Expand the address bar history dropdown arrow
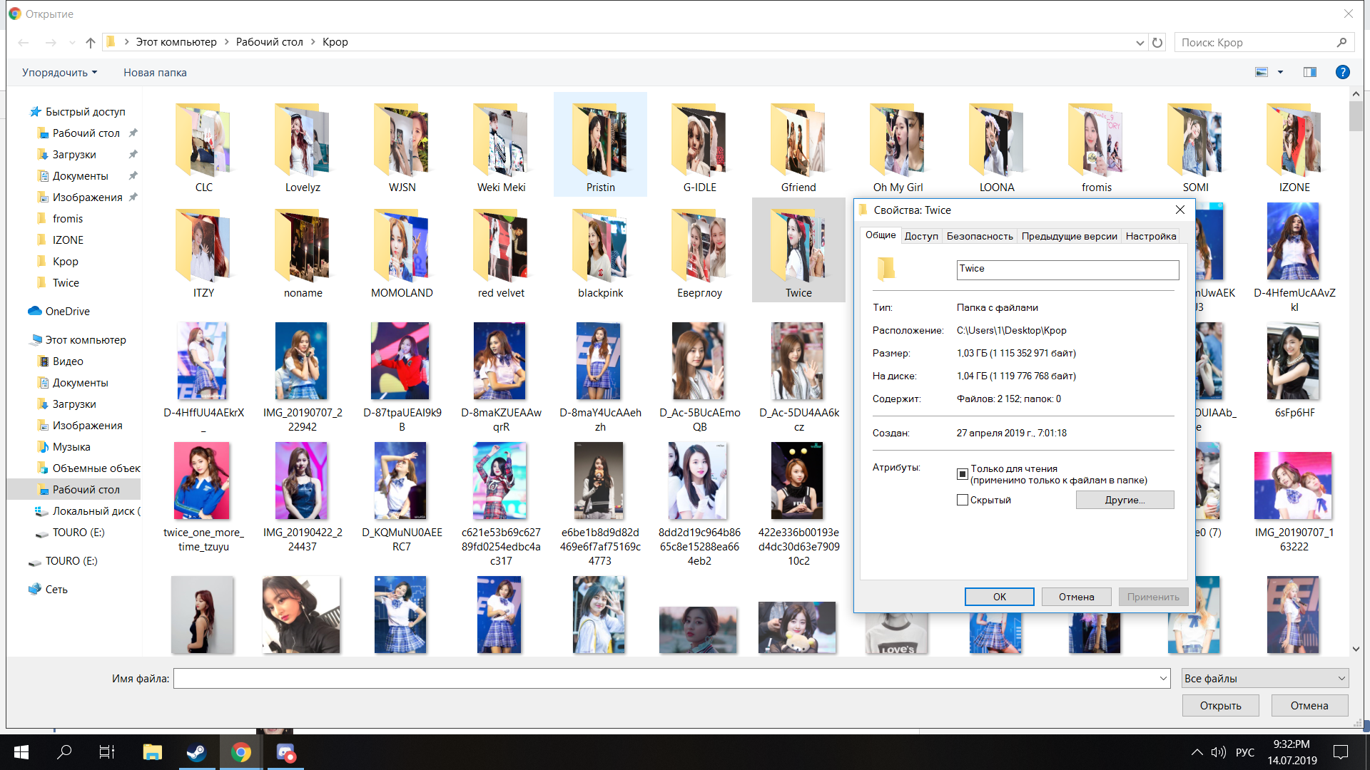1370x770 pixels. 1140,43
